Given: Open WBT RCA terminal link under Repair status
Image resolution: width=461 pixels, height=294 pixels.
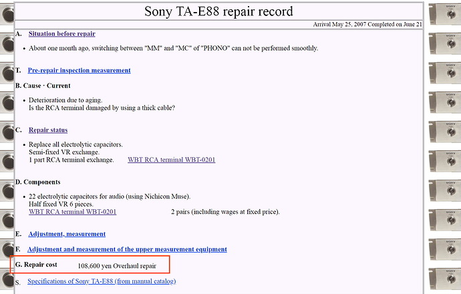Looking at the screenshot, I should point(172,160).
